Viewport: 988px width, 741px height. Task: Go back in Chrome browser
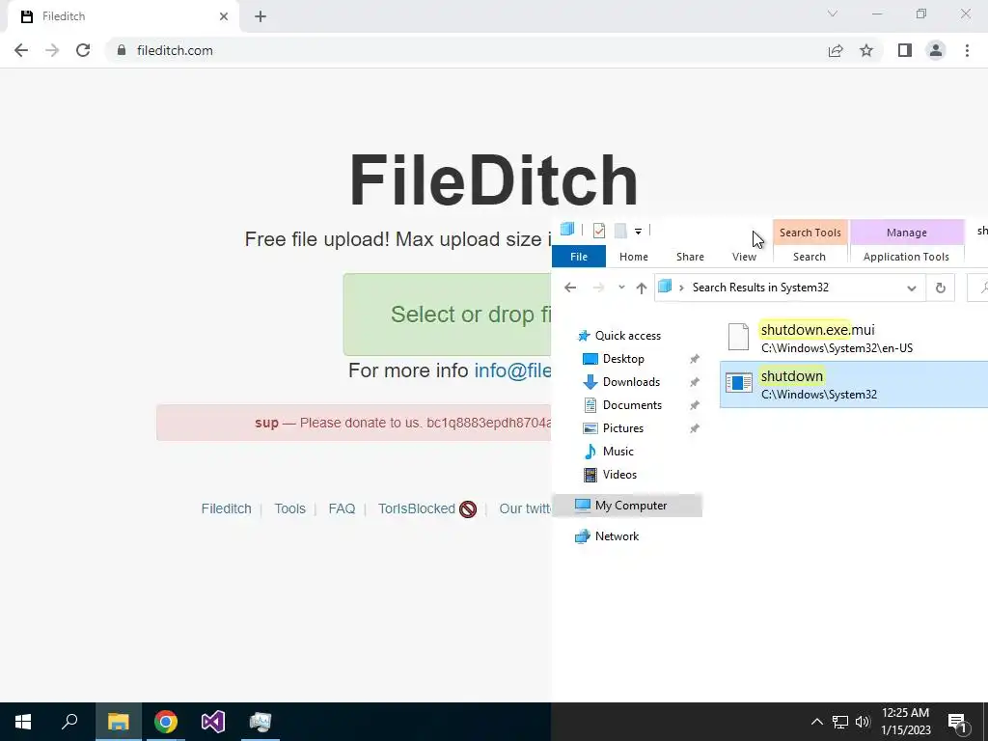(x=21, y=50)
